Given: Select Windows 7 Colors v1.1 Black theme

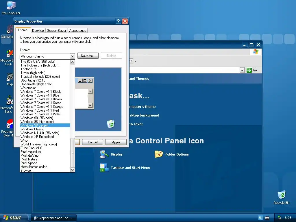Looking at the screenshot, I should tap(45, 92).
